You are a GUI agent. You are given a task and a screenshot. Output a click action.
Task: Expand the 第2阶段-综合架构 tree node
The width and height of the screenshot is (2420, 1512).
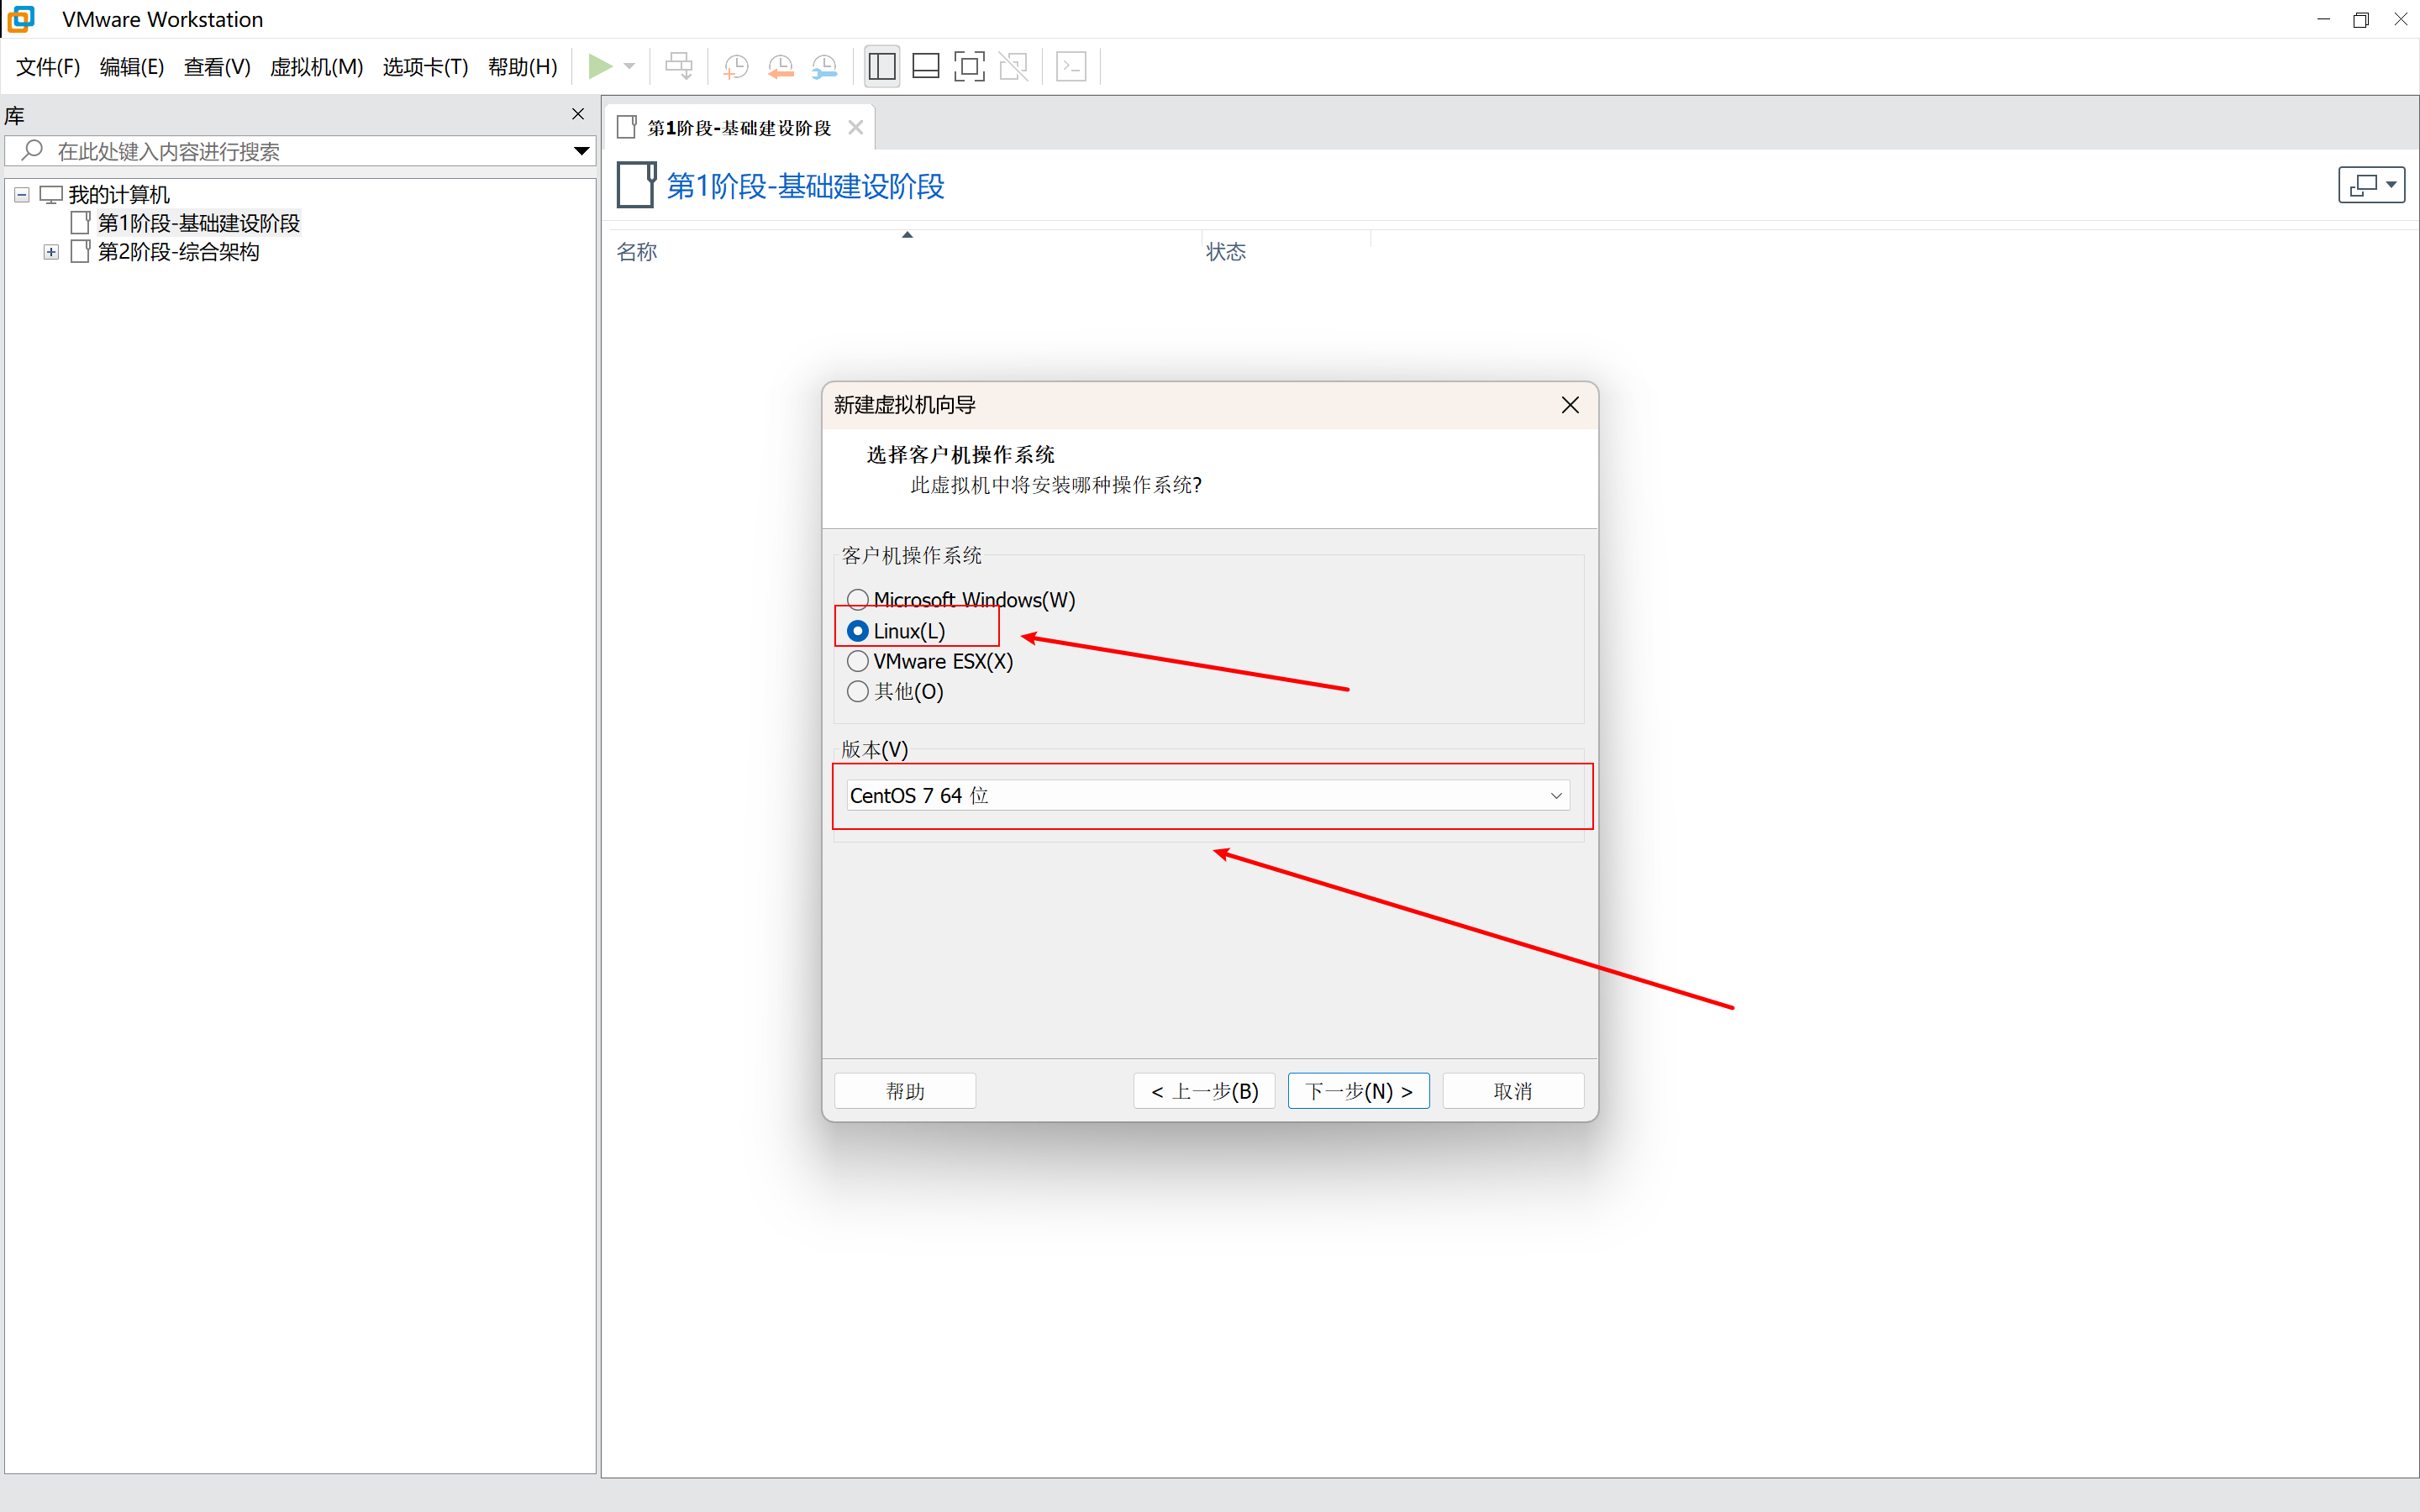tap(51, 252)
